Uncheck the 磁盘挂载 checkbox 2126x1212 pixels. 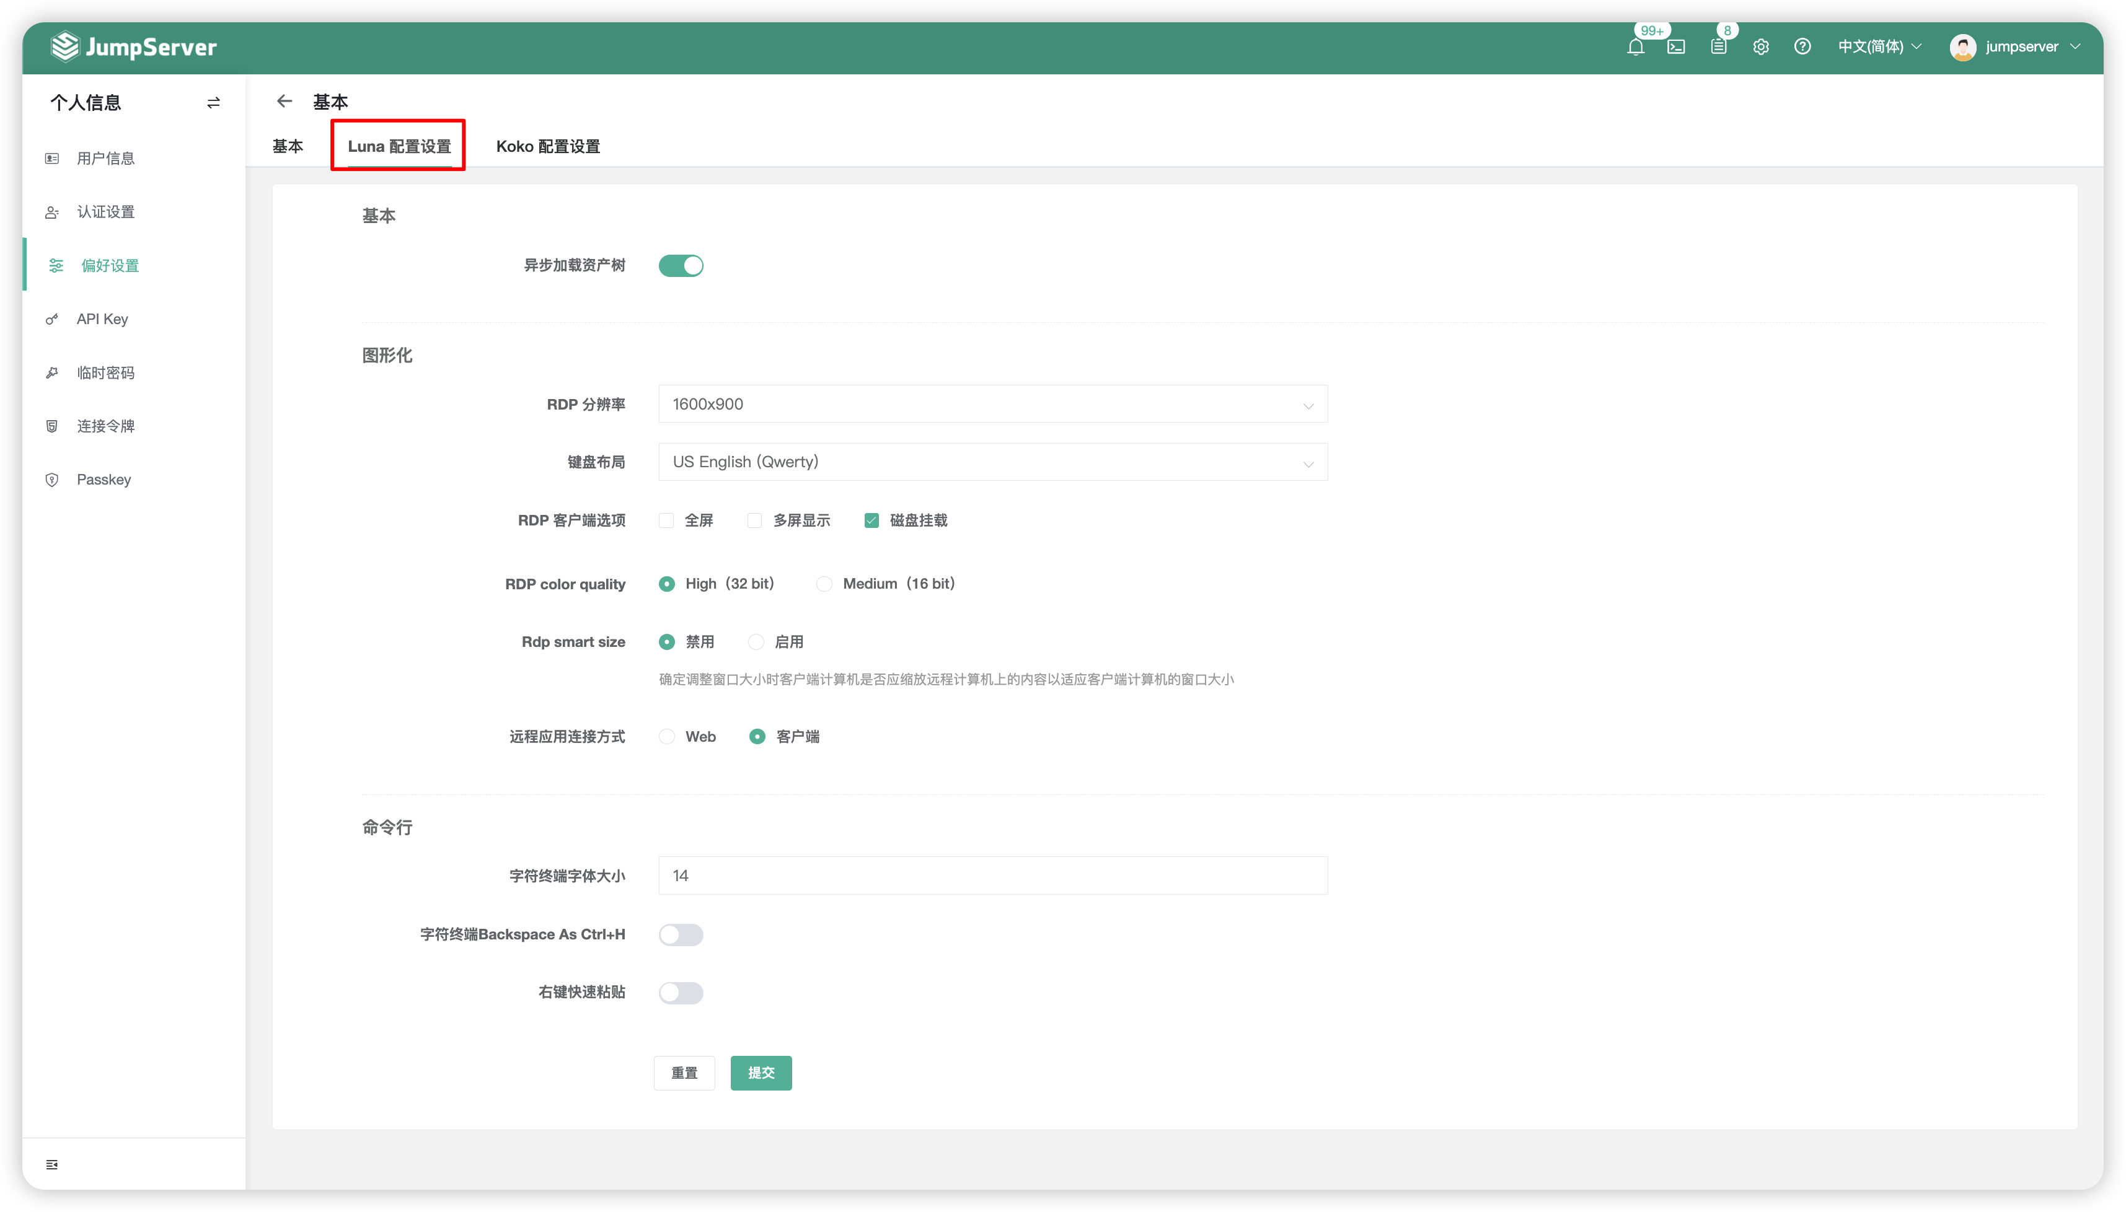click(871, 520)
